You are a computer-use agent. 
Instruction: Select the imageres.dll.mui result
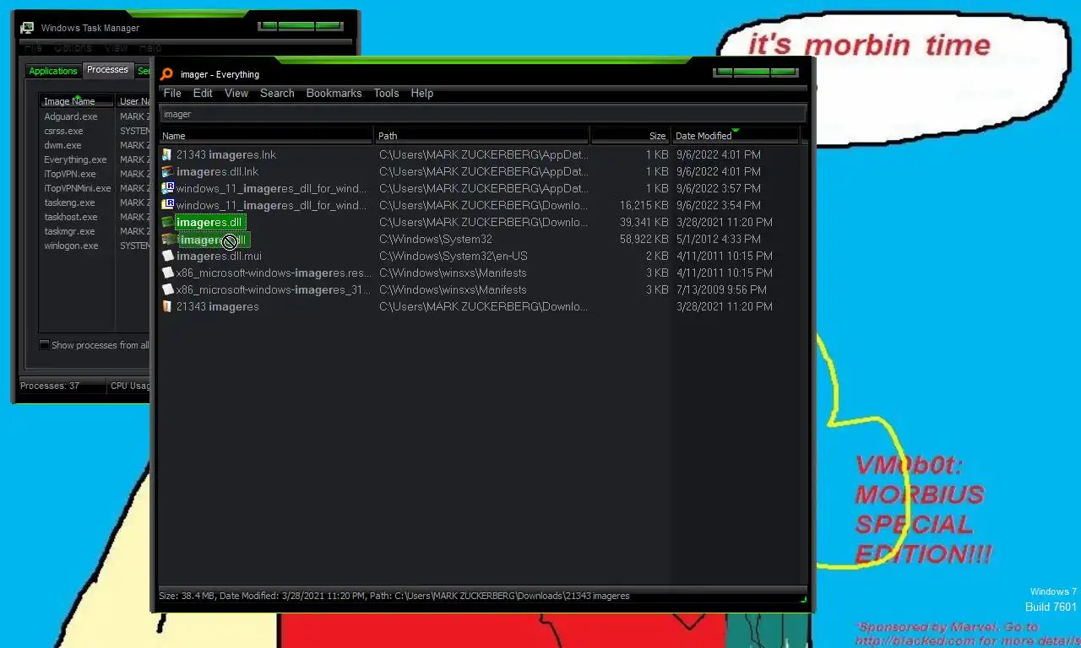click(x=219, y=256)
